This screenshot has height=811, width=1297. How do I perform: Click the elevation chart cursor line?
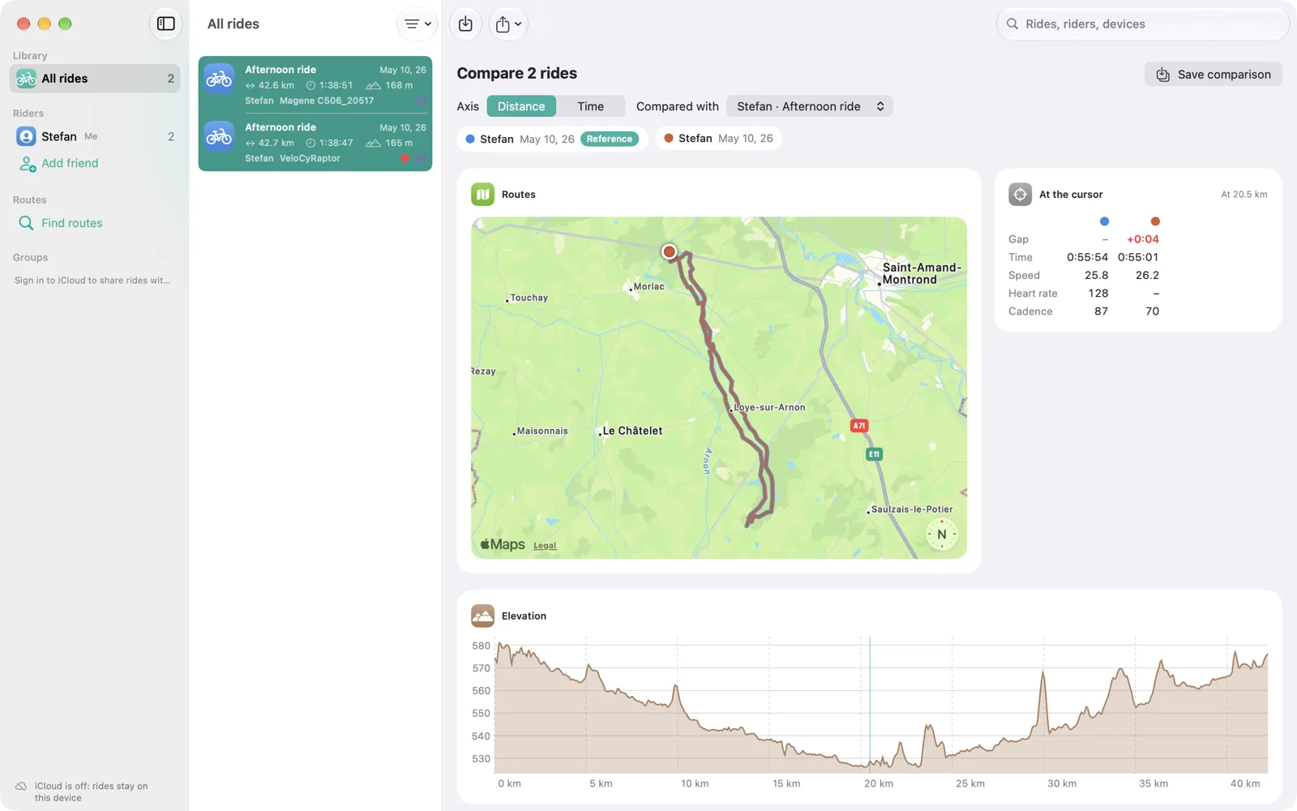pos(870,704)
